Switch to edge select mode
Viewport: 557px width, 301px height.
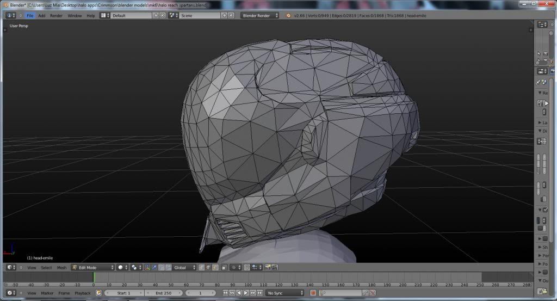pyautogui.click(x=208, y=267)
